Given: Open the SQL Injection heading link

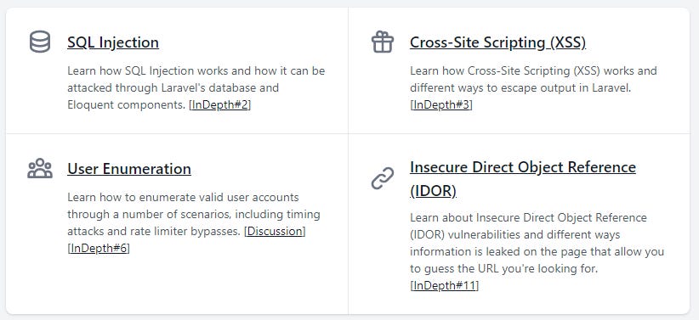Looking at the screenshot, I should [x=113, y=42].
